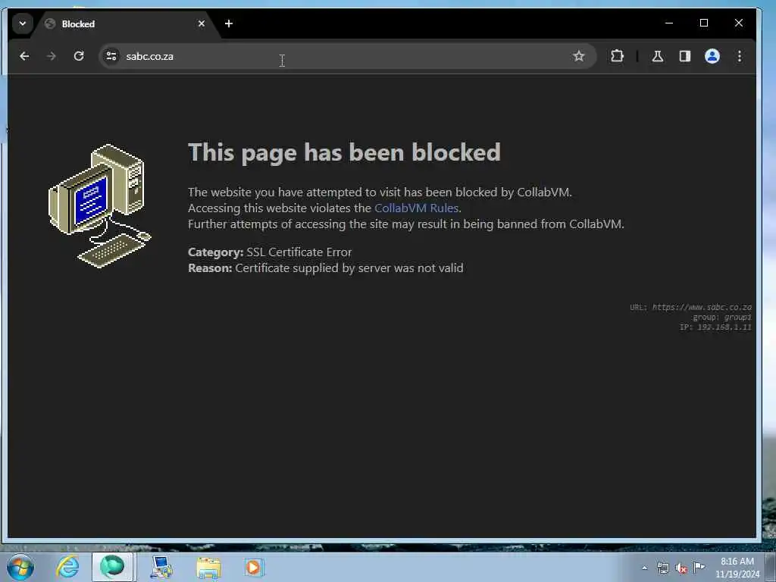View site information icon in address bar
776x582 pixels.
click(111, 56)
